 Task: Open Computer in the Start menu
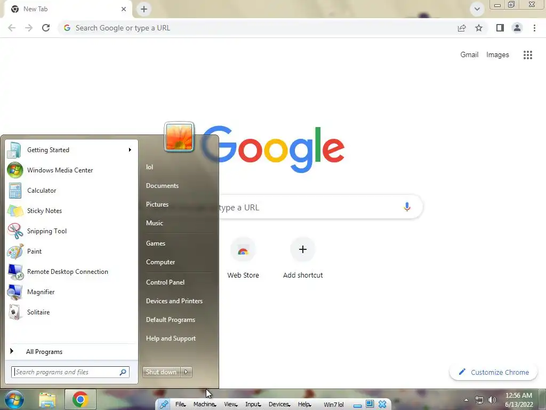(160, 262)
